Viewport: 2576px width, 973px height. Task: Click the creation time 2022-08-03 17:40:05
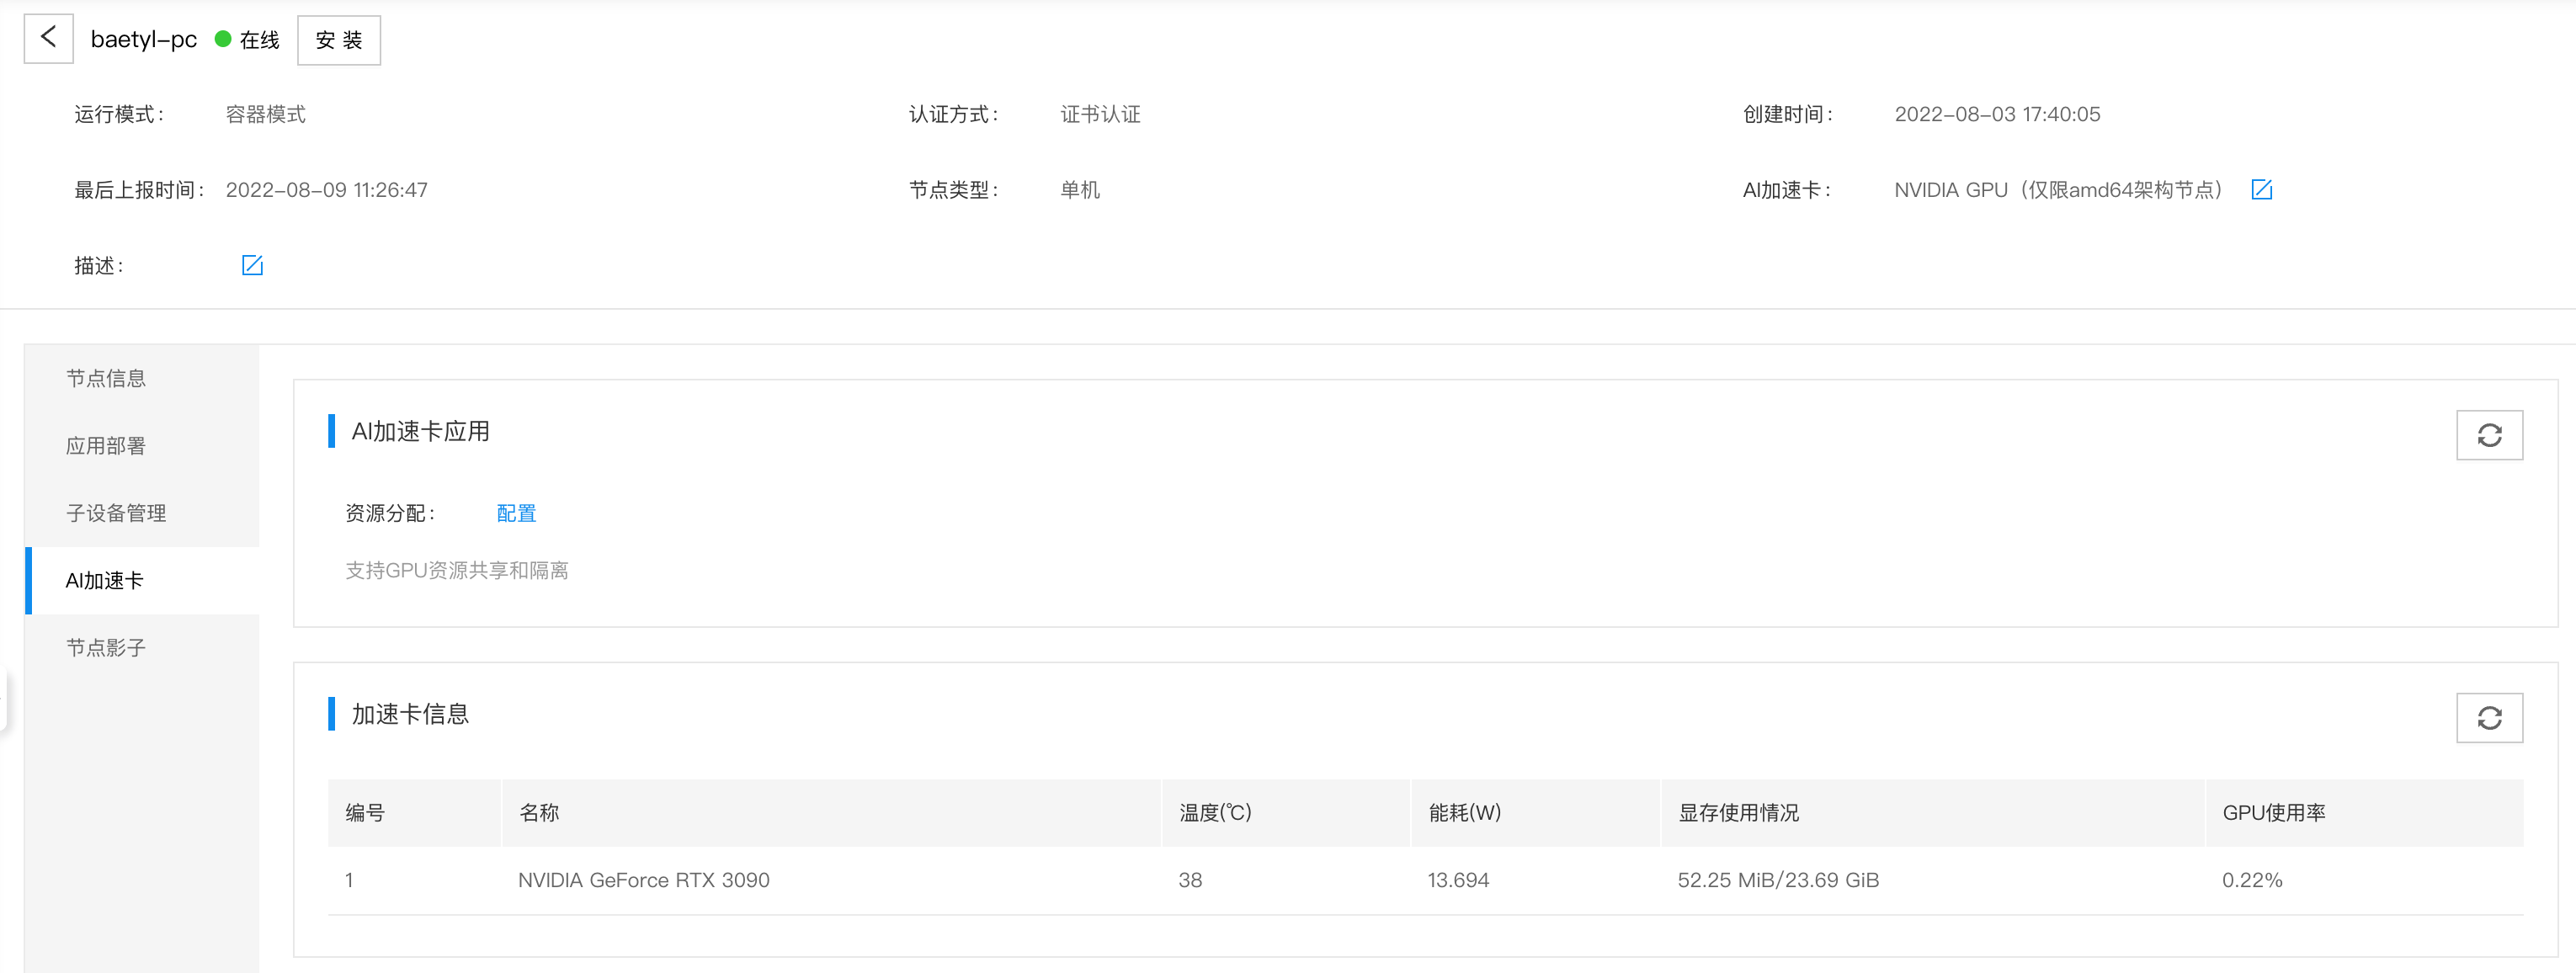tap(1997, 114)
